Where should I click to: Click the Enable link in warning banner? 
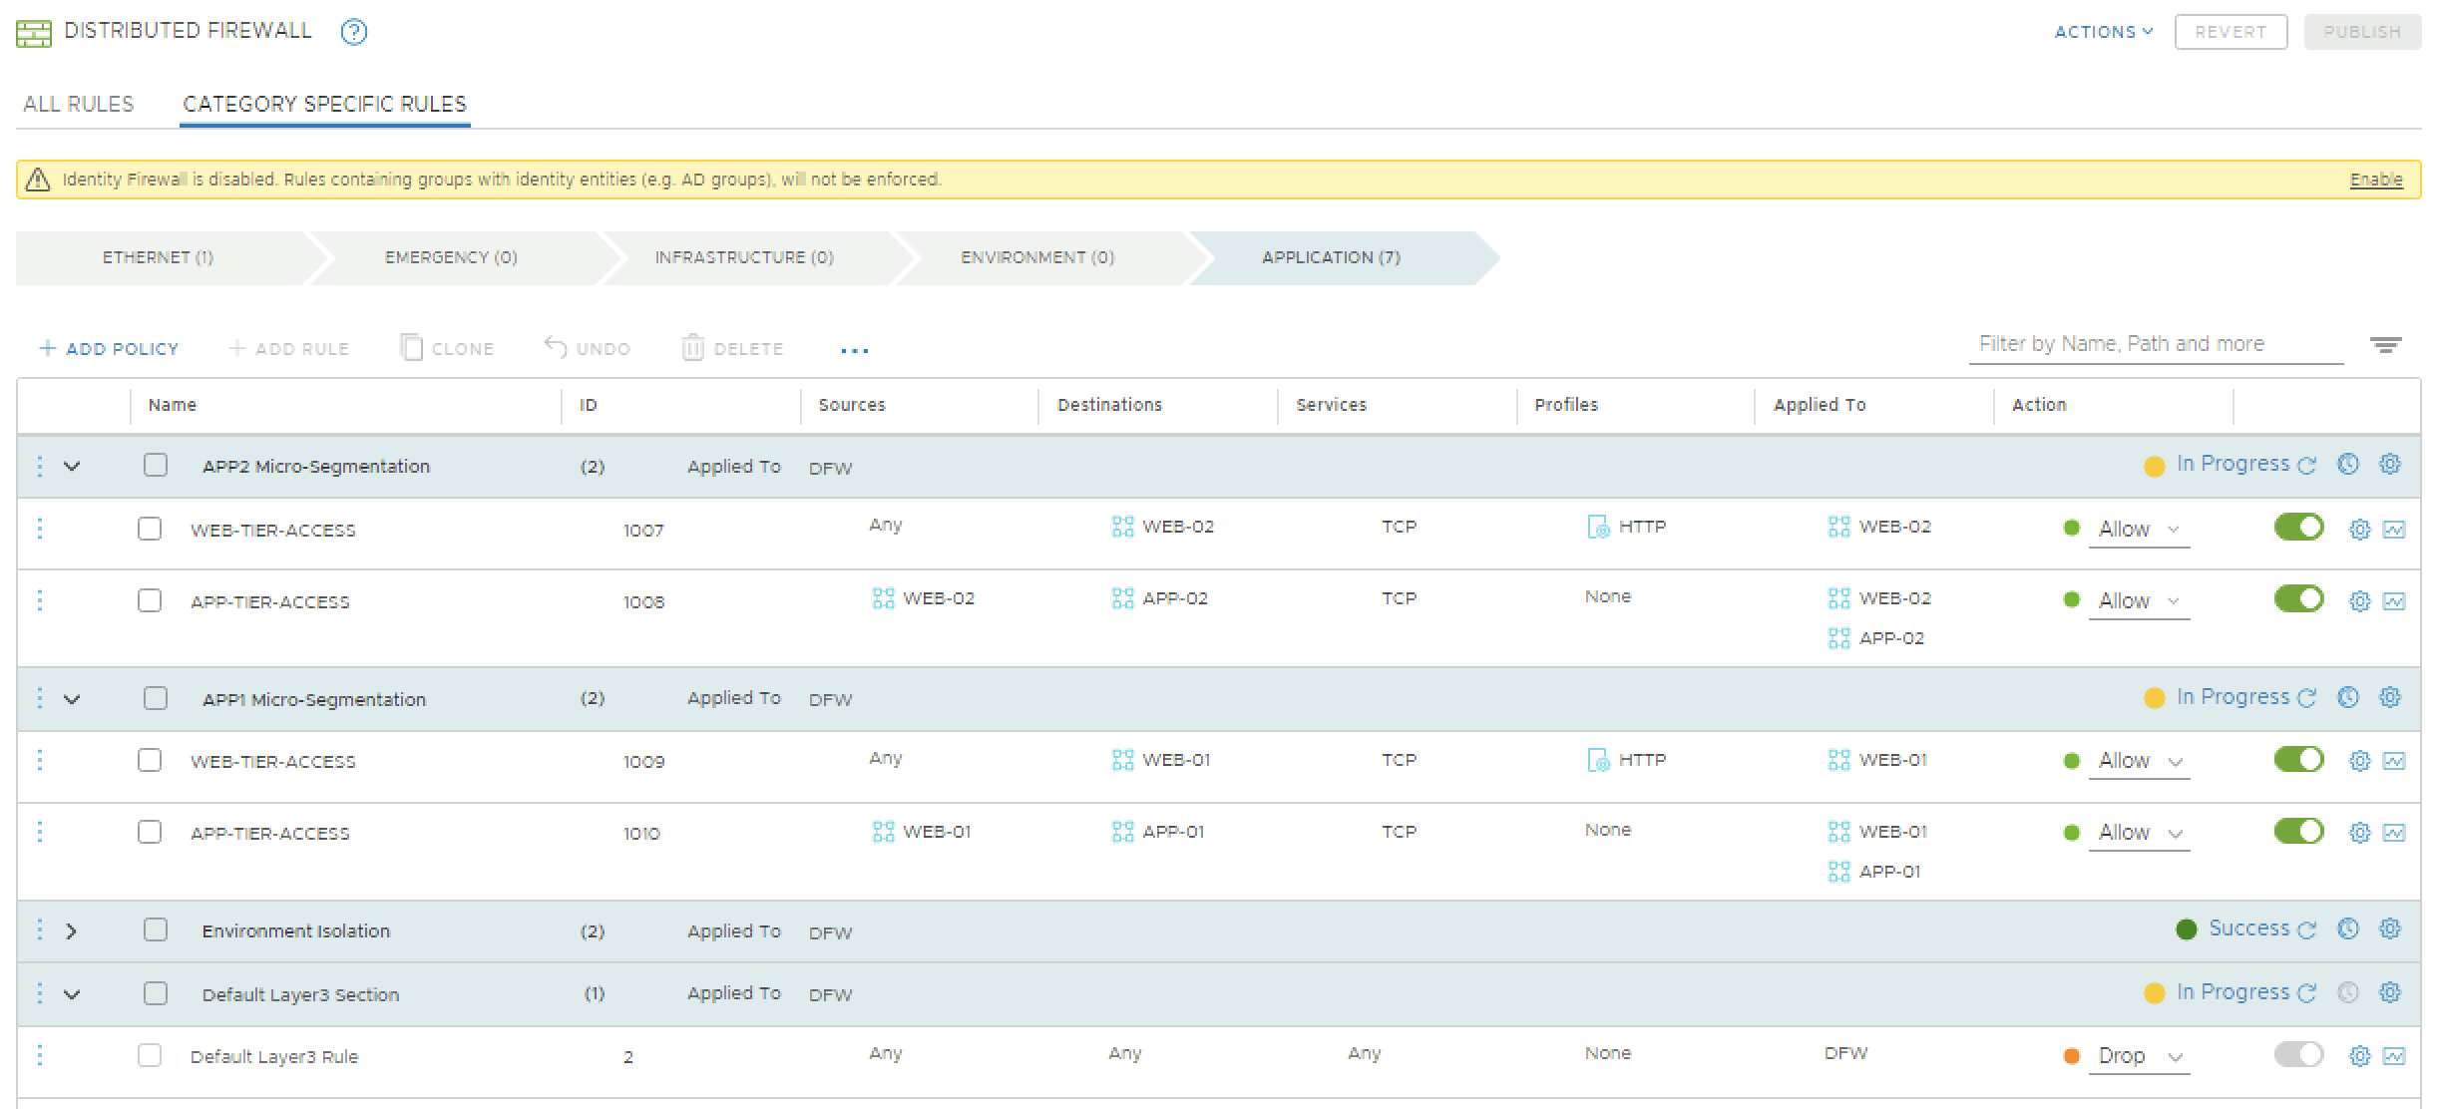(2375, 180)
